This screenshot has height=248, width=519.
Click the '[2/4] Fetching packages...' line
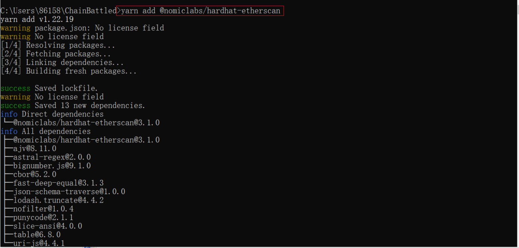click(x=56, y=54)
